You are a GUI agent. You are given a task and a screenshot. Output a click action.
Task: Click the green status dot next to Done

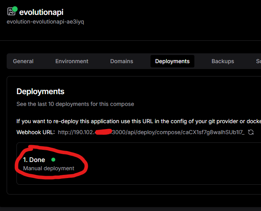(53, 160)
